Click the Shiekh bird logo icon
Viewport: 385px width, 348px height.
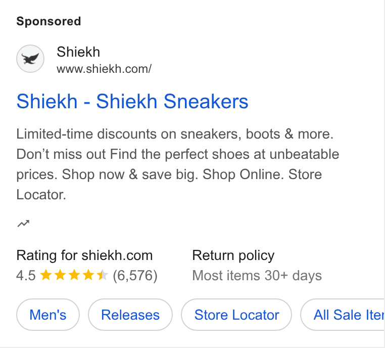pos(30,59)
